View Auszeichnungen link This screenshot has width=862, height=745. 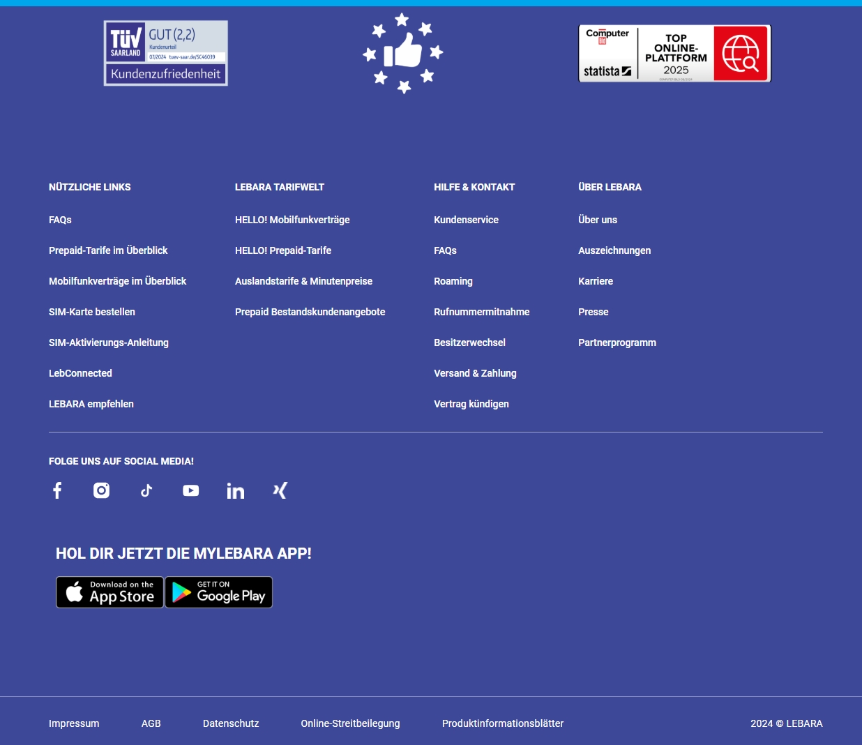(x=614, y=250)
